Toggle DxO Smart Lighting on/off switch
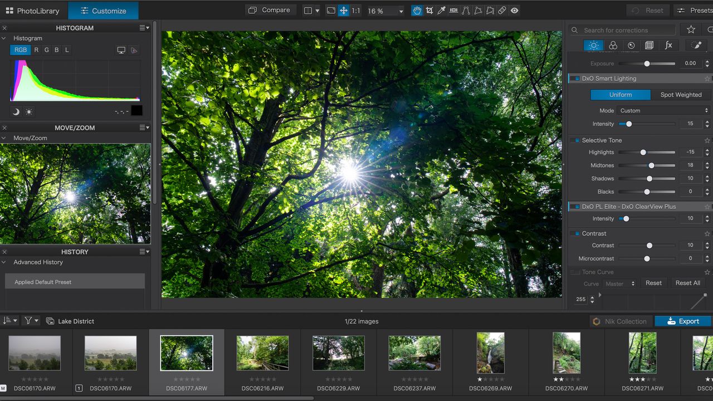 [x=574, y=79]
